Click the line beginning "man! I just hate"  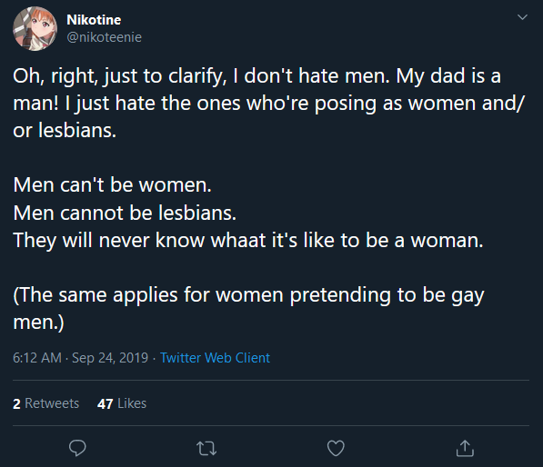click(x=269, y=104)
